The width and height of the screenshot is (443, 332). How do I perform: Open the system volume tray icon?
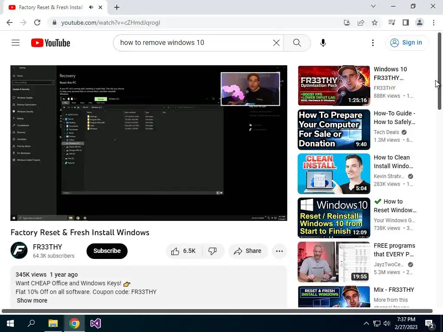pyautogui.click(x=387, y=323)
